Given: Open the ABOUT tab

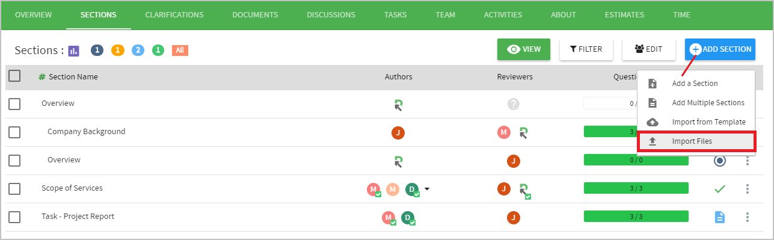Looking at the screenshot, I should click(x=563, y=14).
